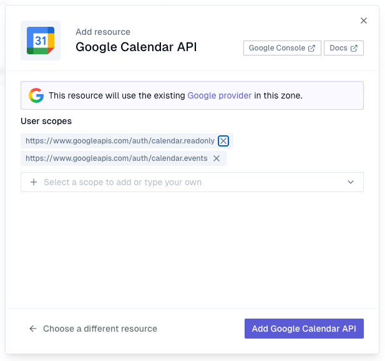Click the Google Calendar API heading
Viewport: 385px width, 361px height.
(x=136, y=47)
